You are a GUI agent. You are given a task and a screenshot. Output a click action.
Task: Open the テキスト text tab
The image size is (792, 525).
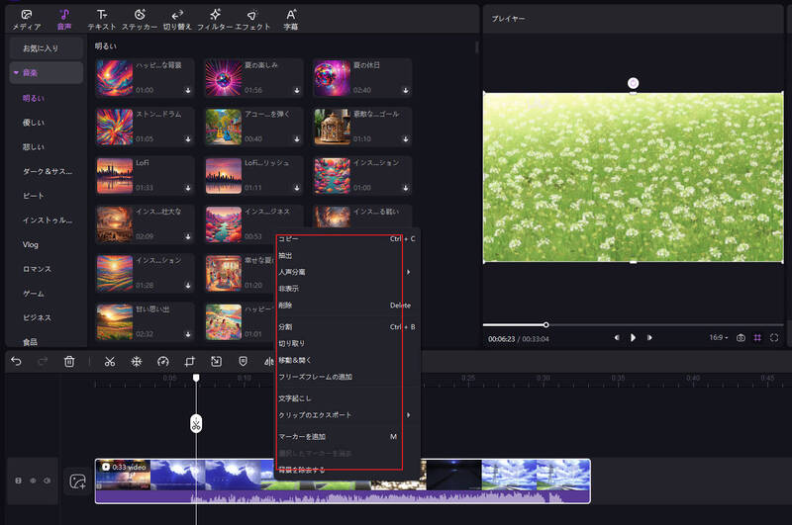(x=102, y=20)
